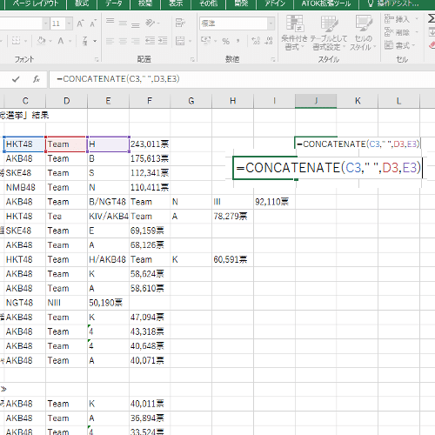Expand the fill color dropdown arrow
This screenshot has width=435, height=435.
coord(50,41)
